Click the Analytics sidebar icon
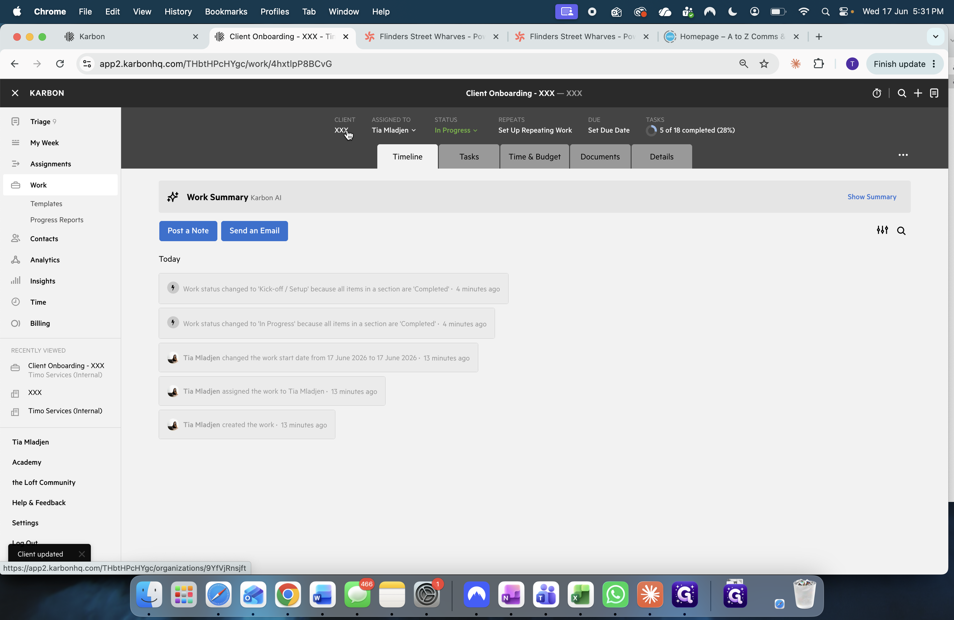 (x=16, y=259)
